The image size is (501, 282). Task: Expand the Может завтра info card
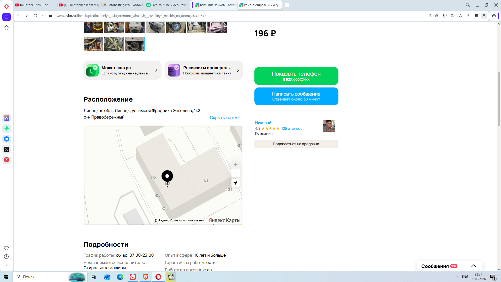[122, 70]
